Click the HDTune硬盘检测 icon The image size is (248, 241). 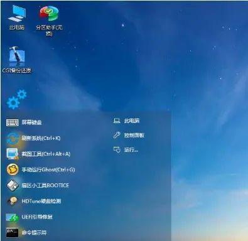tap(13, 201)
